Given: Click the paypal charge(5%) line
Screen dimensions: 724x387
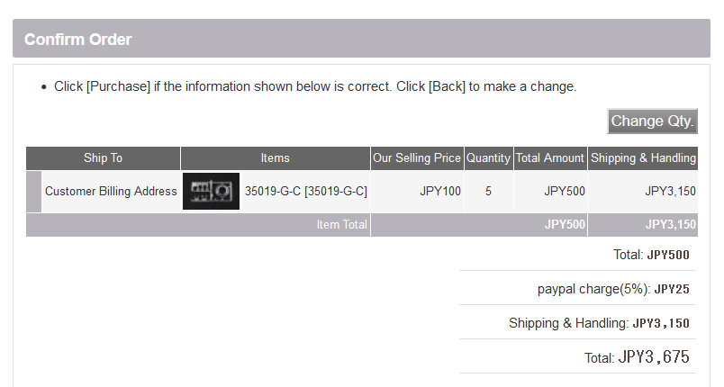Looking at the screenshot, I should pyautogui.click(x=613, y=289).
